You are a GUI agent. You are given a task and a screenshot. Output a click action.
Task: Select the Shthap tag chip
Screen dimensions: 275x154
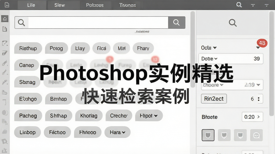coord(59,115)
